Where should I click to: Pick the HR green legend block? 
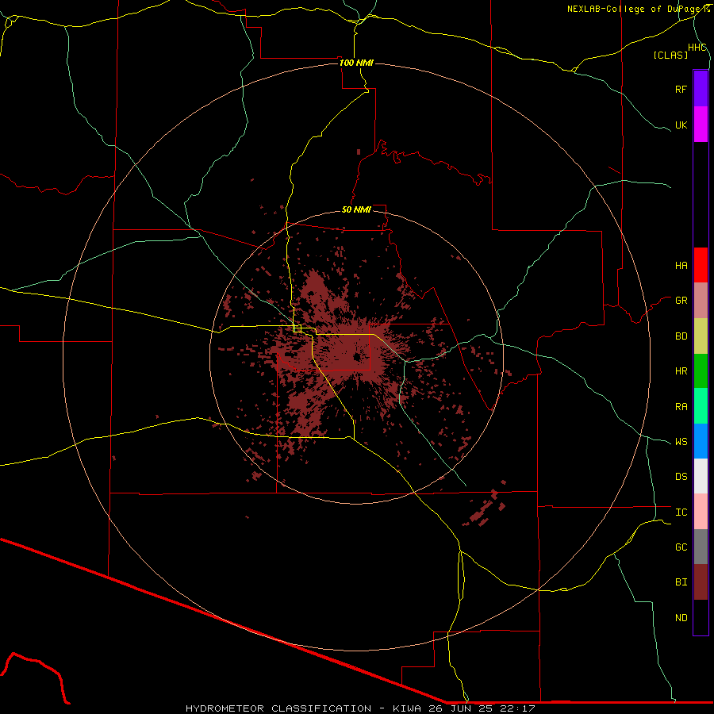pos(701,371)
